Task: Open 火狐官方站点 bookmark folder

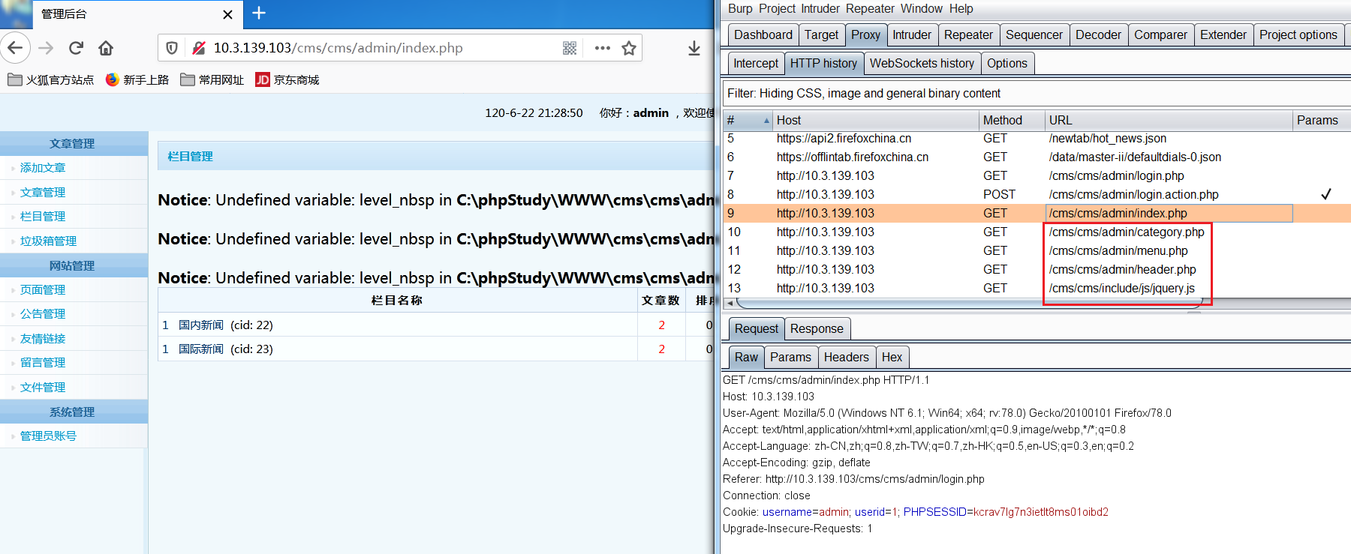Action: [51, 79]
